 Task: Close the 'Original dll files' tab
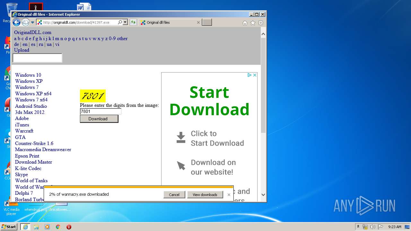[x=198, y=22]
